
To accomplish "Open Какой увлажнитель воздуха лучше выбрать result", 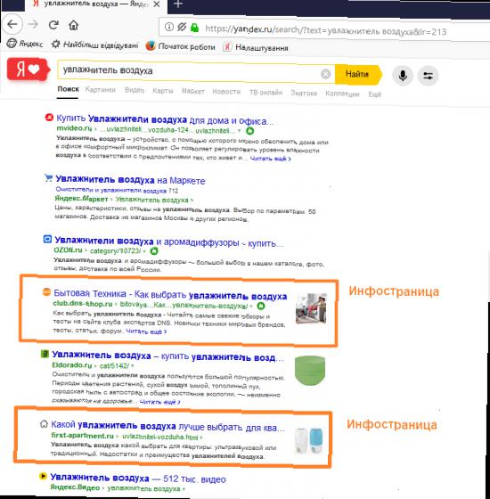I will point(167,426).
